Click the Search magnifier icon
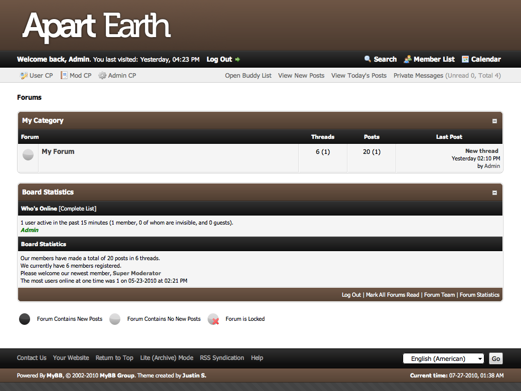521x391 pixels. [x=368, y=59]
